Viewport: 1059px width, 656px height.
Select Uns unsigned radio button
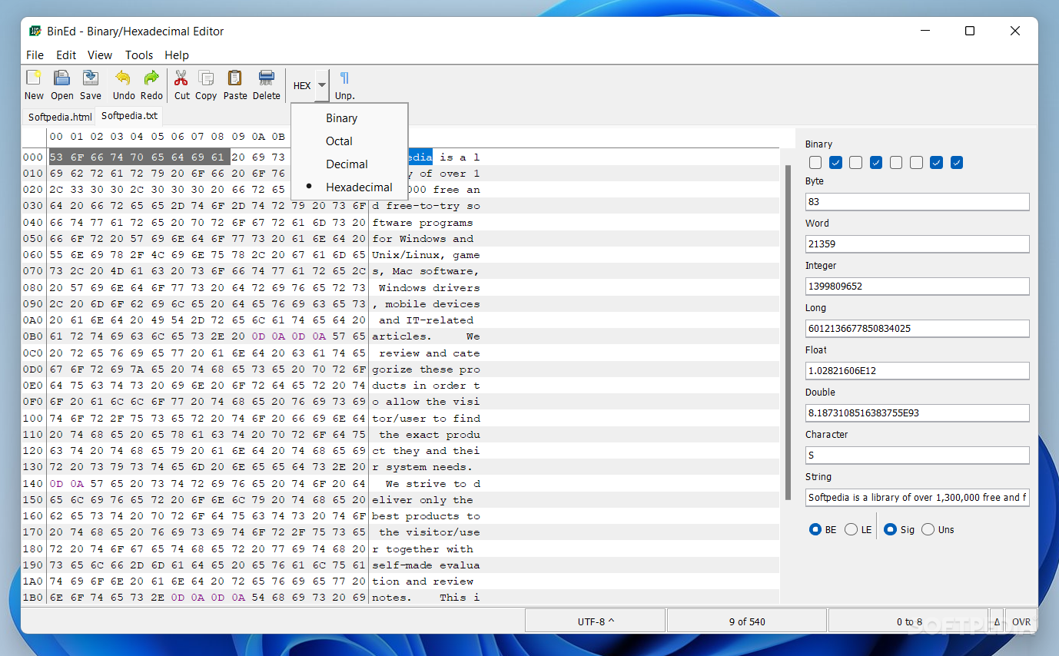click(938, 529)
